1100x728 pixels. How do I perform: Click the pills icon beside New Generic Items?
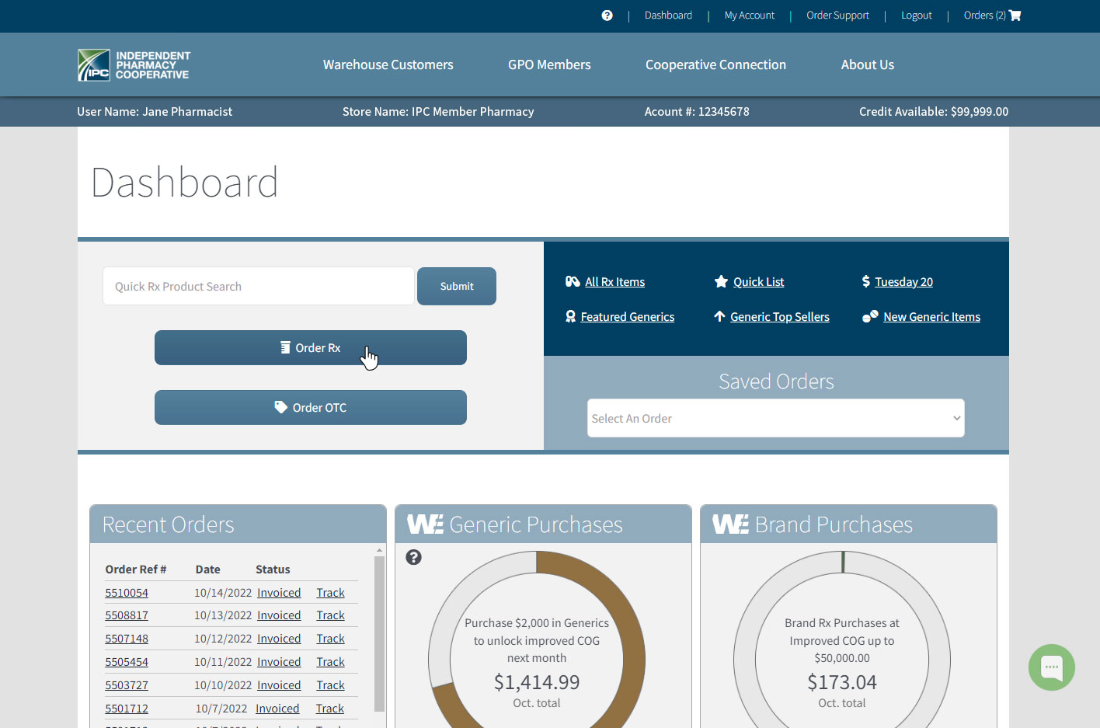[x=870, y=316]
